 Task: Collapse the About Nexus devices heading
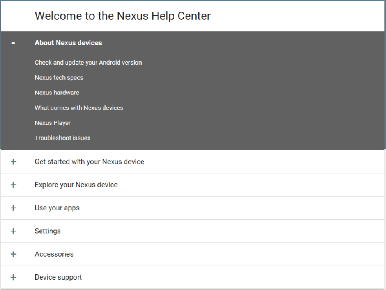click(x=68, y=43)
